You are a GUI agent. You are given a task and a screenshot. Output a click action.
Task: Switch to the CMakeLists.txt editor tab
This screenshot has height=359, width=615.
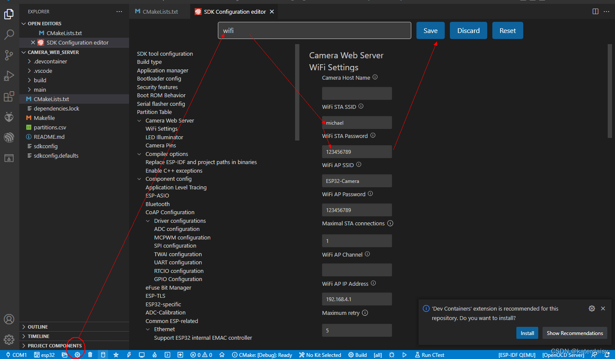[x=160, y=12]
